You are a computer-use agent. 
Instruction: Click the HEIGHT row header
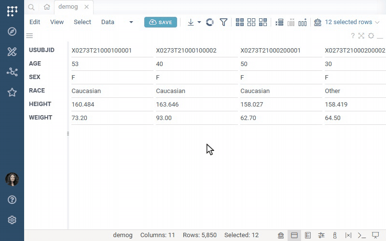point(40,104)
